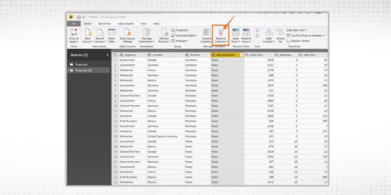Viewport: 391px width, 195px height.
Task: Select the Manufac... column header
Action: [286, 55]
